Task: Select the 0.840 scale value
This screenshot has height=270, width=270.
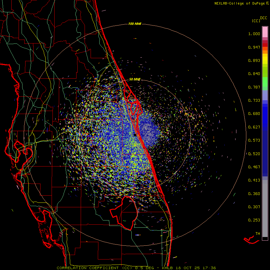Action: (x=254, y=74)
